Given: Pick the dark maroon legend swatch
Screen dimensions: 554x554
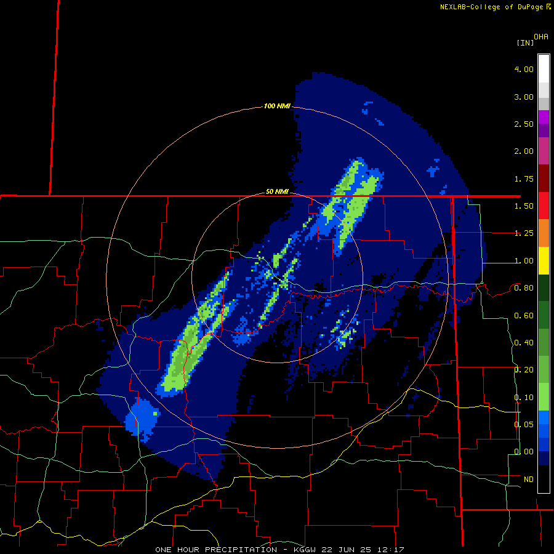Looking at the screenshot, I should coord(544,179).
